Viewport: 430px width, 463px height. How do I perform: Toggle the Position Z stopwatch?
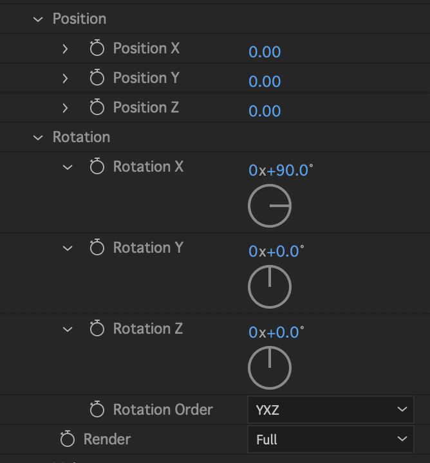[97, 107]
